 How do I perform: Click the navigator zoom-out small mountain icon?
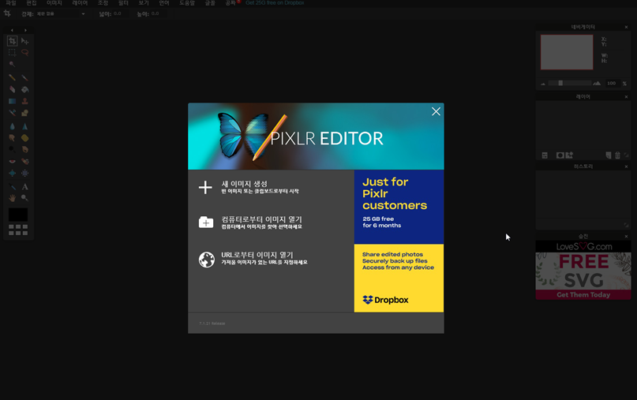click(543, 84)
